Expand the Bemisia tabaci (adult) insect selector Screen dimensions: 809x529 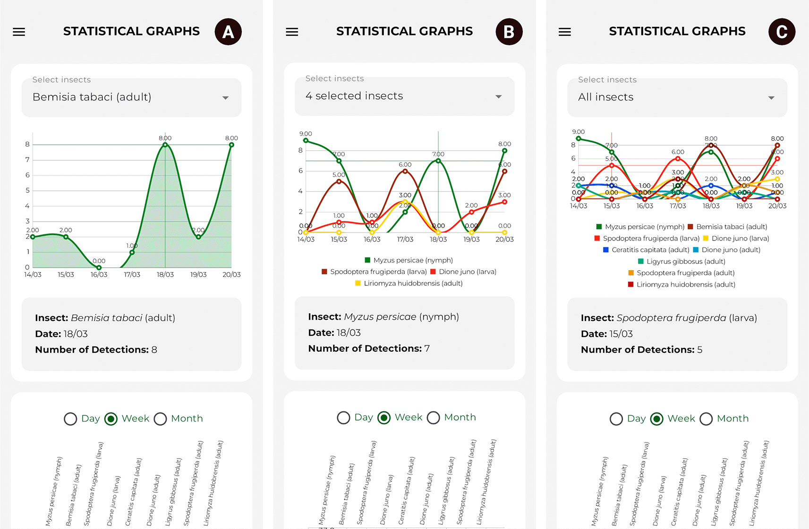tap(131, 98)
